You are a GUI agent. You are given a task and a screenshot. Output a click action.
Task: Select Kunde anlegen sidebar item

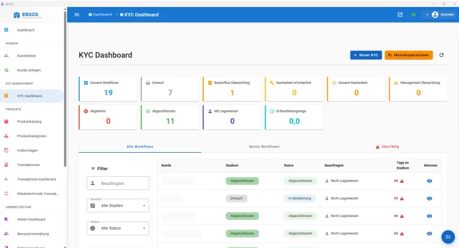[x=32, y=70]
